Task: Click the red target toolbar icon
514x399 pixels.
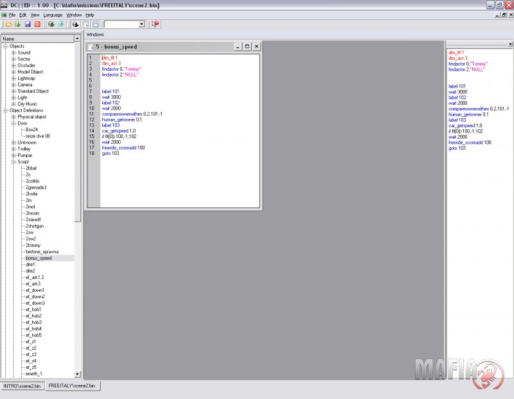Action: [37, 24]
